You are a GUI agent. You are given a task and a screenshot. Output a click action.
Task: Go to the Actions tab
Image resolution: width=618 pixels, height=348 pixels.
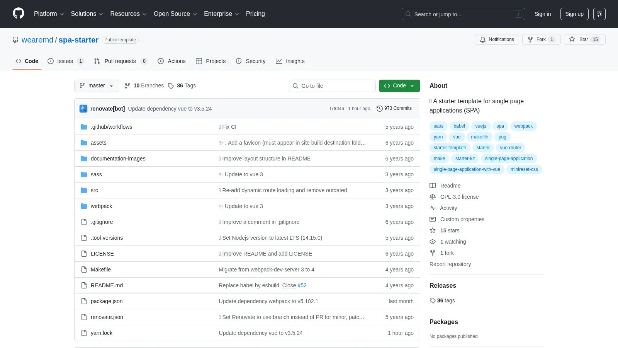pyautogui.click(x=172, y=61)
